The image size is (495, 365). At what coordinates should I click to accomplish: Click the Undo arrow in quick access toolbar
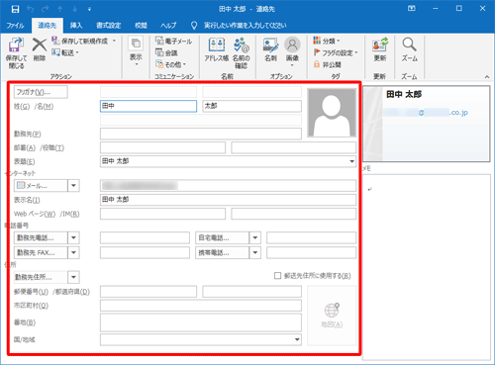[x=31, y=9]
